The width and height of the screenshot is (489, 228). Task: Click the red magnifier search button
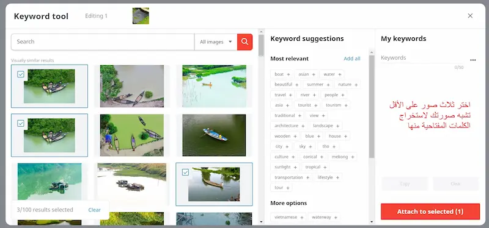pyautogui.click(x=244, y=41)
